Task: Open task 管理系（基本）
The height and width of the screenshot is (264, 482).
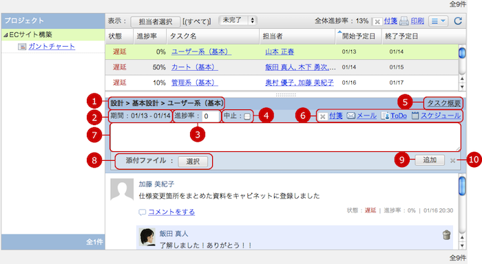Action: (194, 82)
